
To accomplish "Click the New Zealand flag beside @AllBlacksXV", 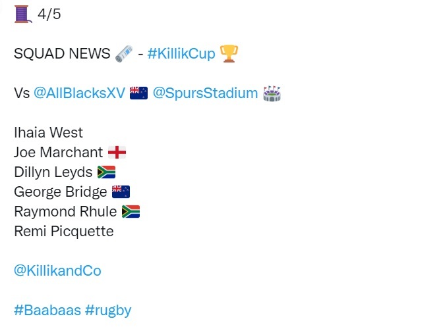I will [138, 93].
